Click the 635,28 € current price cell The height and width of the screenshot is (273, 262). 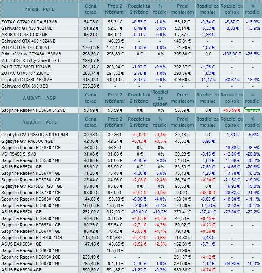pos(91,86)
